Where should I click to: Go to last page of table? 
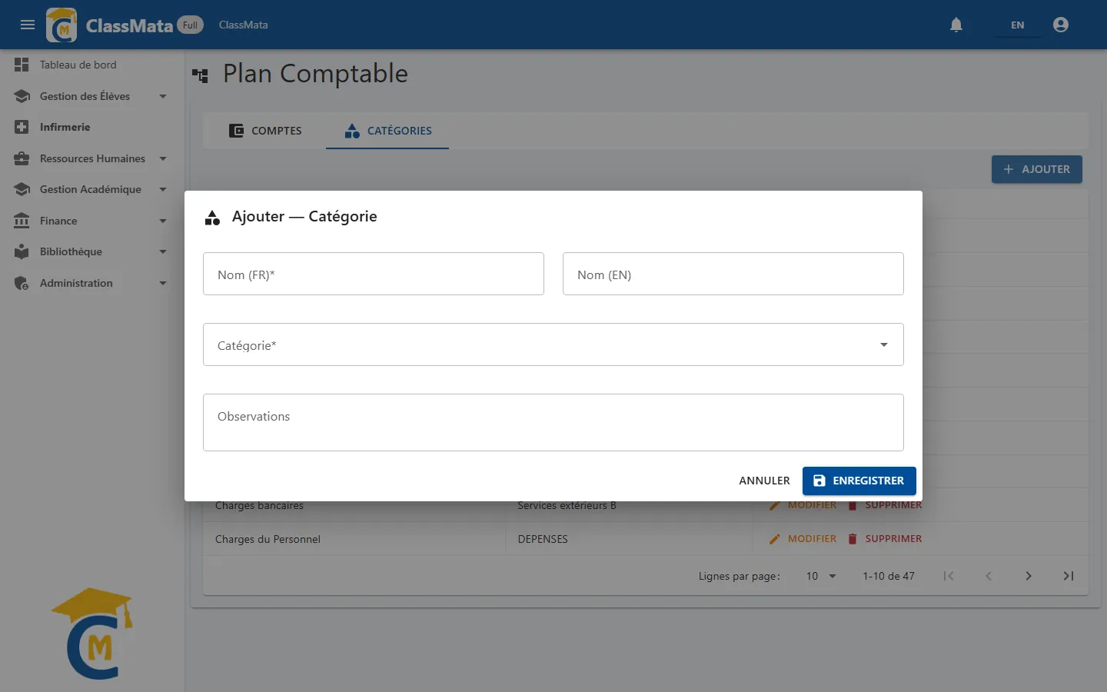[x=1069, y=576]
